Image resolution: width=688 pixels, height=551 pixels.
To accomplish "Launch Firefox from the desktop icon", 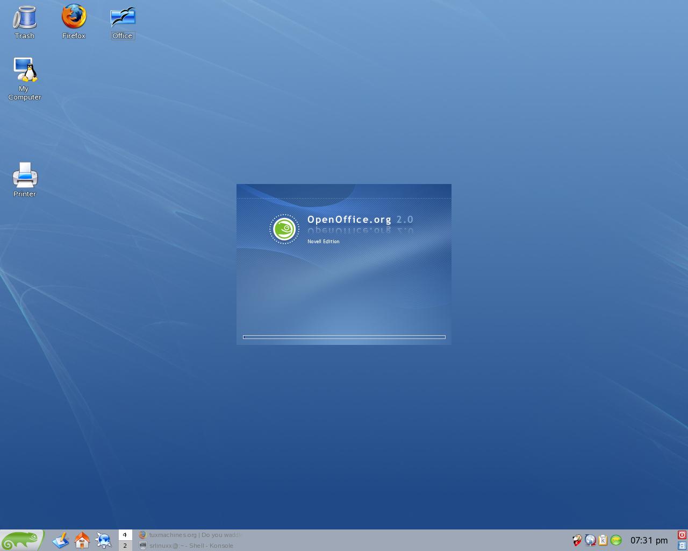I will pyautogui.click(x=74, y=22).
